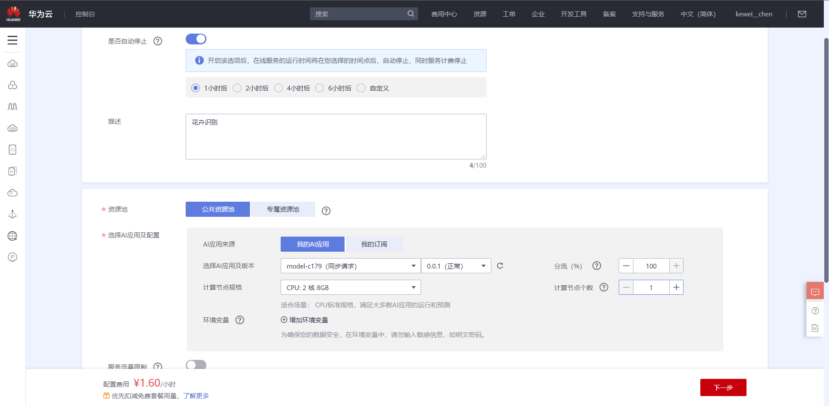Click the 了解更多 link at the bottom
This screenshot has width=829, height=406.
[x=196, y=396]
